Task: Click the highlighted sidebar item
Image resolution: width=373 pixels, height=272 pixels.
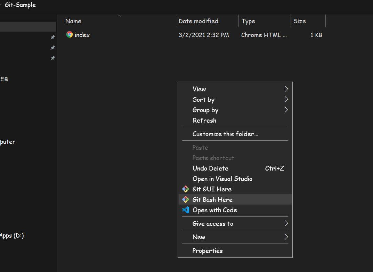Action: click(28, 27)
